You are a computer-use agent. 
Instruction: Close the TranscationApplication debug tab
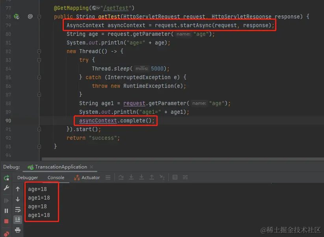click(x=91, y=167)
